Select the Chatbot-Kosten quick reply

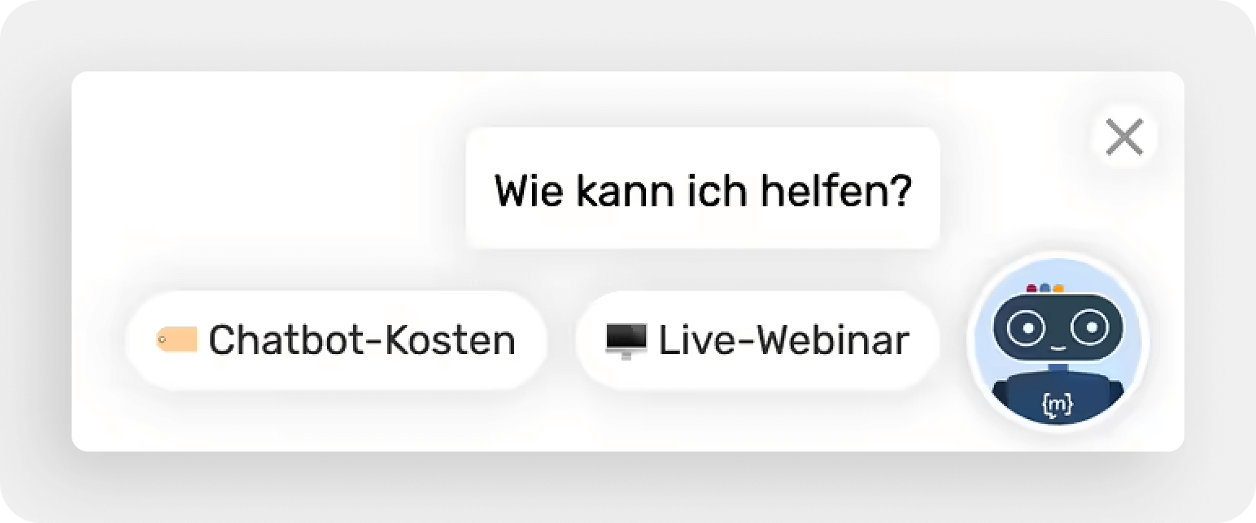coord(337,340)
